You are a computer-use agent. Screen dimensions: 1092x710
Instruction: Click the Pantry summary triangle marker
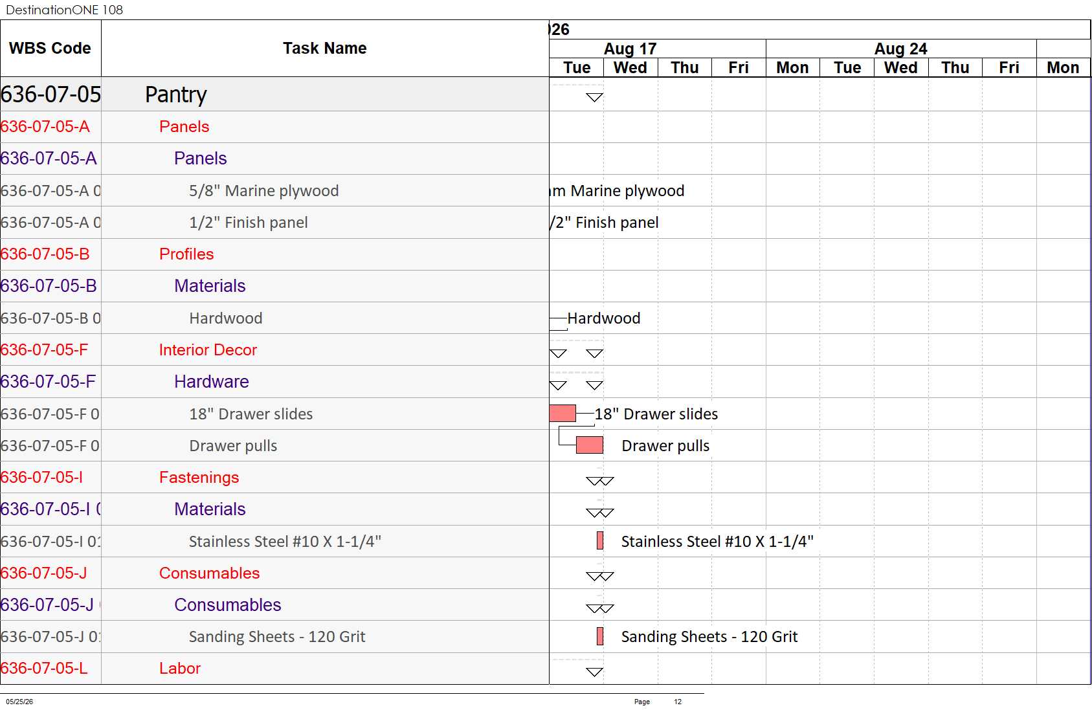coord(594,98)
